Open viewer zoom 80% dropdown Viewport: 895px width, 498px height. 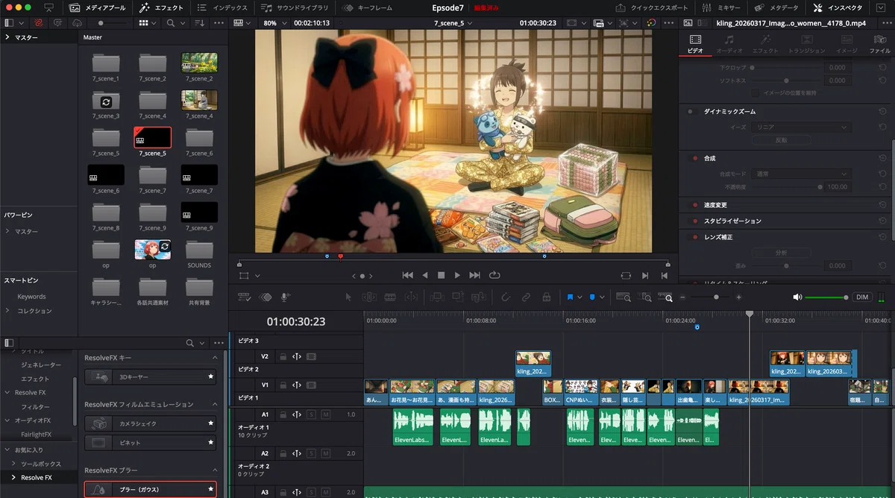point(274,23)
